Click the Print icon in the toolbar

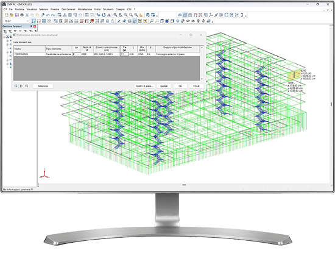22,15
